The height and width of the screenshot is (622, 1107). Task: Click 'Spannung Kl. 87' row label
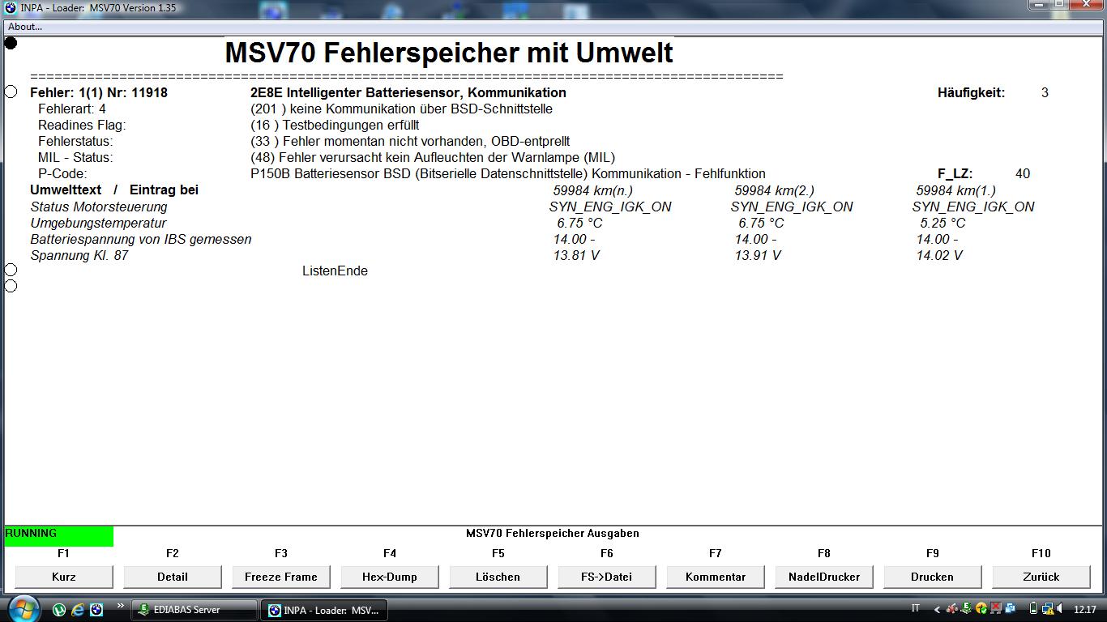point(79,256)
